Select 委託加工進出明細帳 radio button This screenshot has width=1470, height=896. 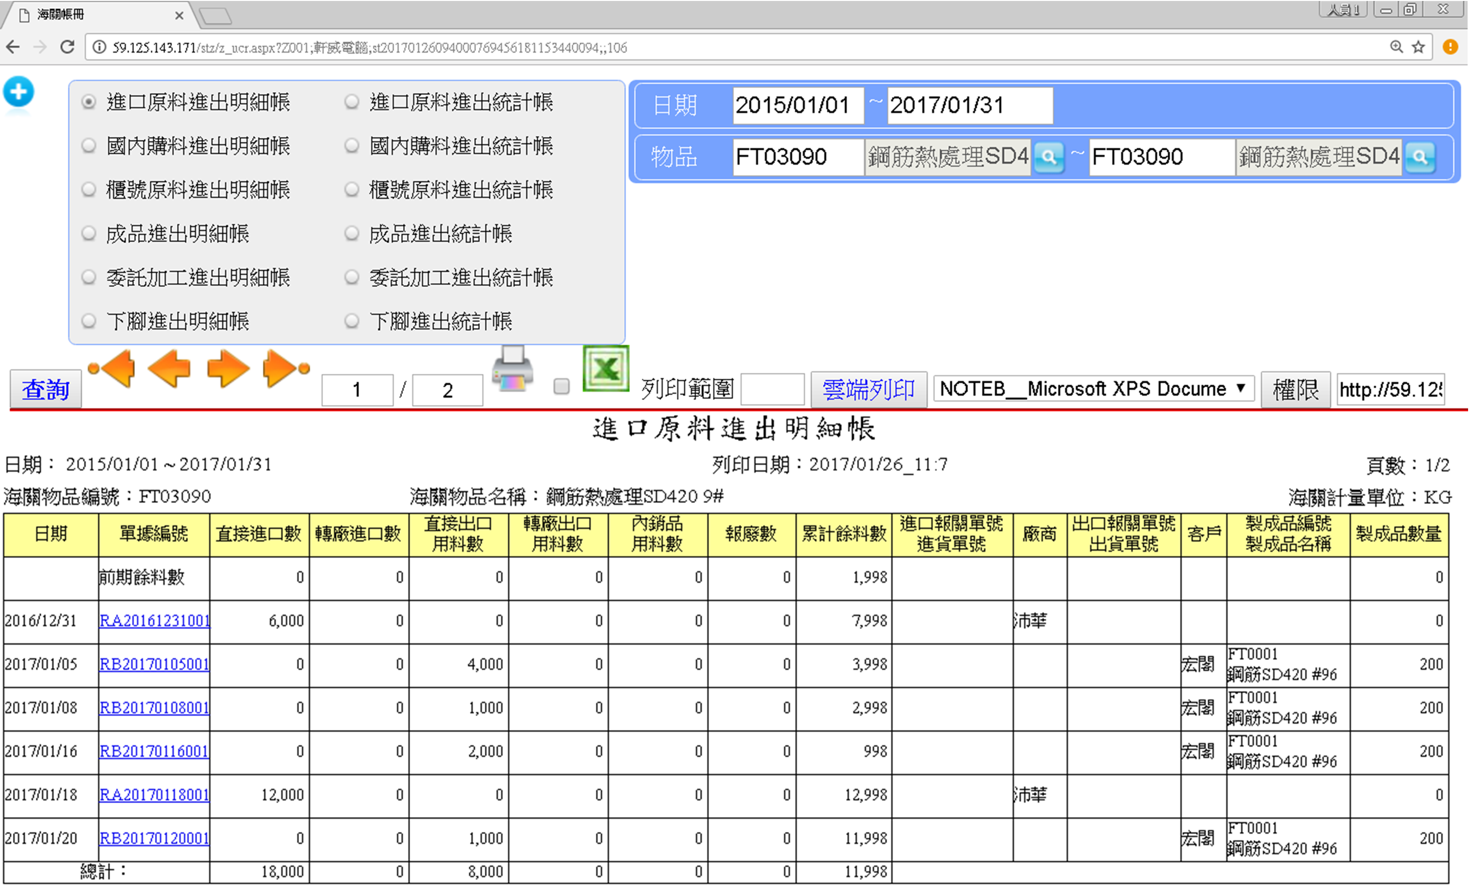89,278
